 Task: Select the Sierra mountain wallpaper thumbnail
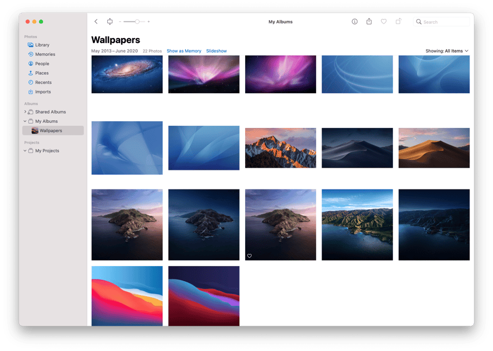280,148
